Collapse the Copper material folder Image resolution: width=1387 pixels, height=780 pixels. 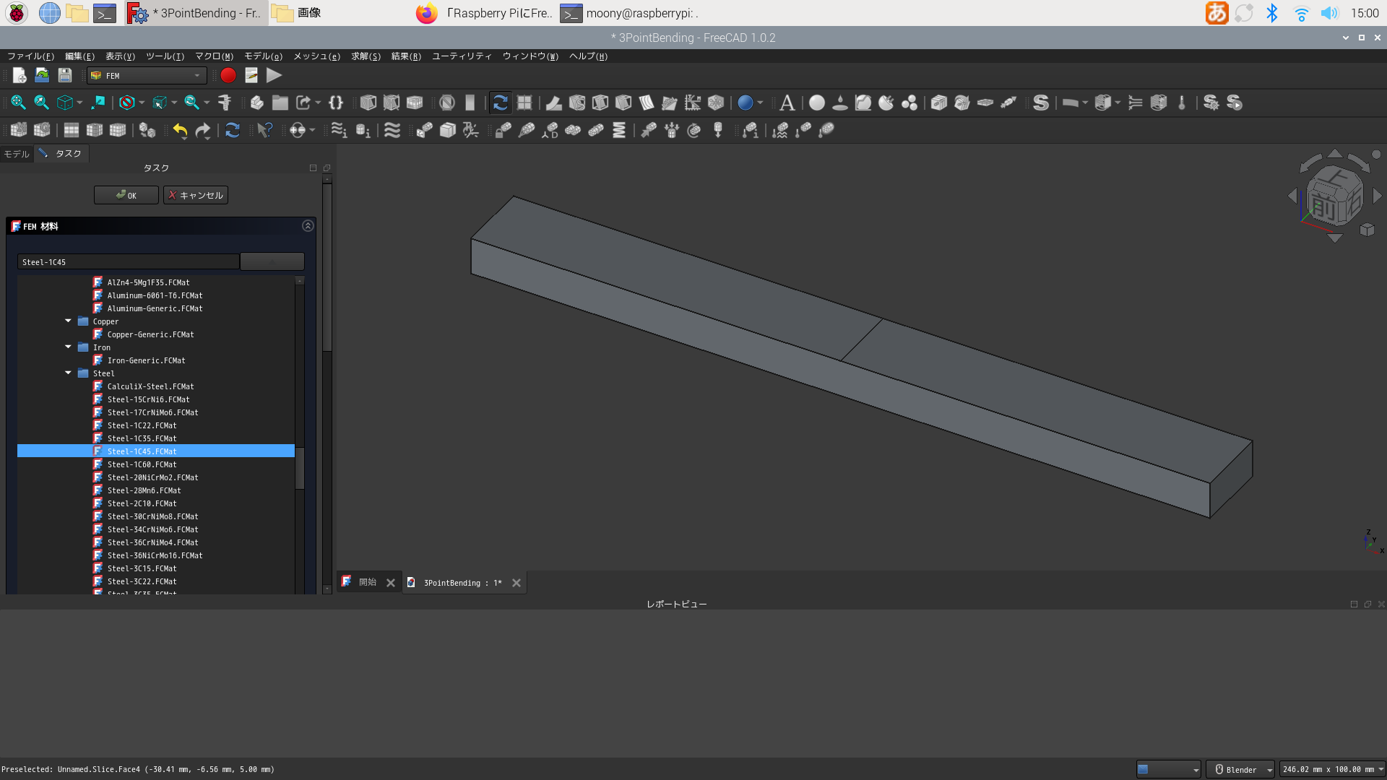(x=68, y=321)
